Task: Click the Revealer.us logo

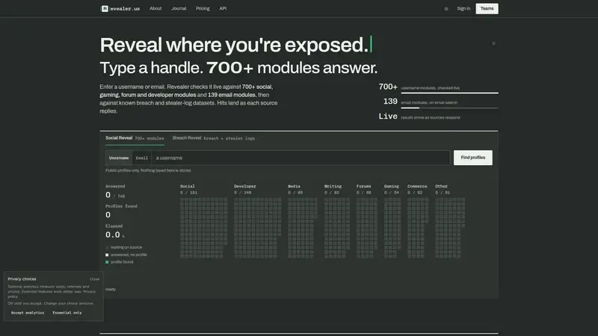Action: 120,8
